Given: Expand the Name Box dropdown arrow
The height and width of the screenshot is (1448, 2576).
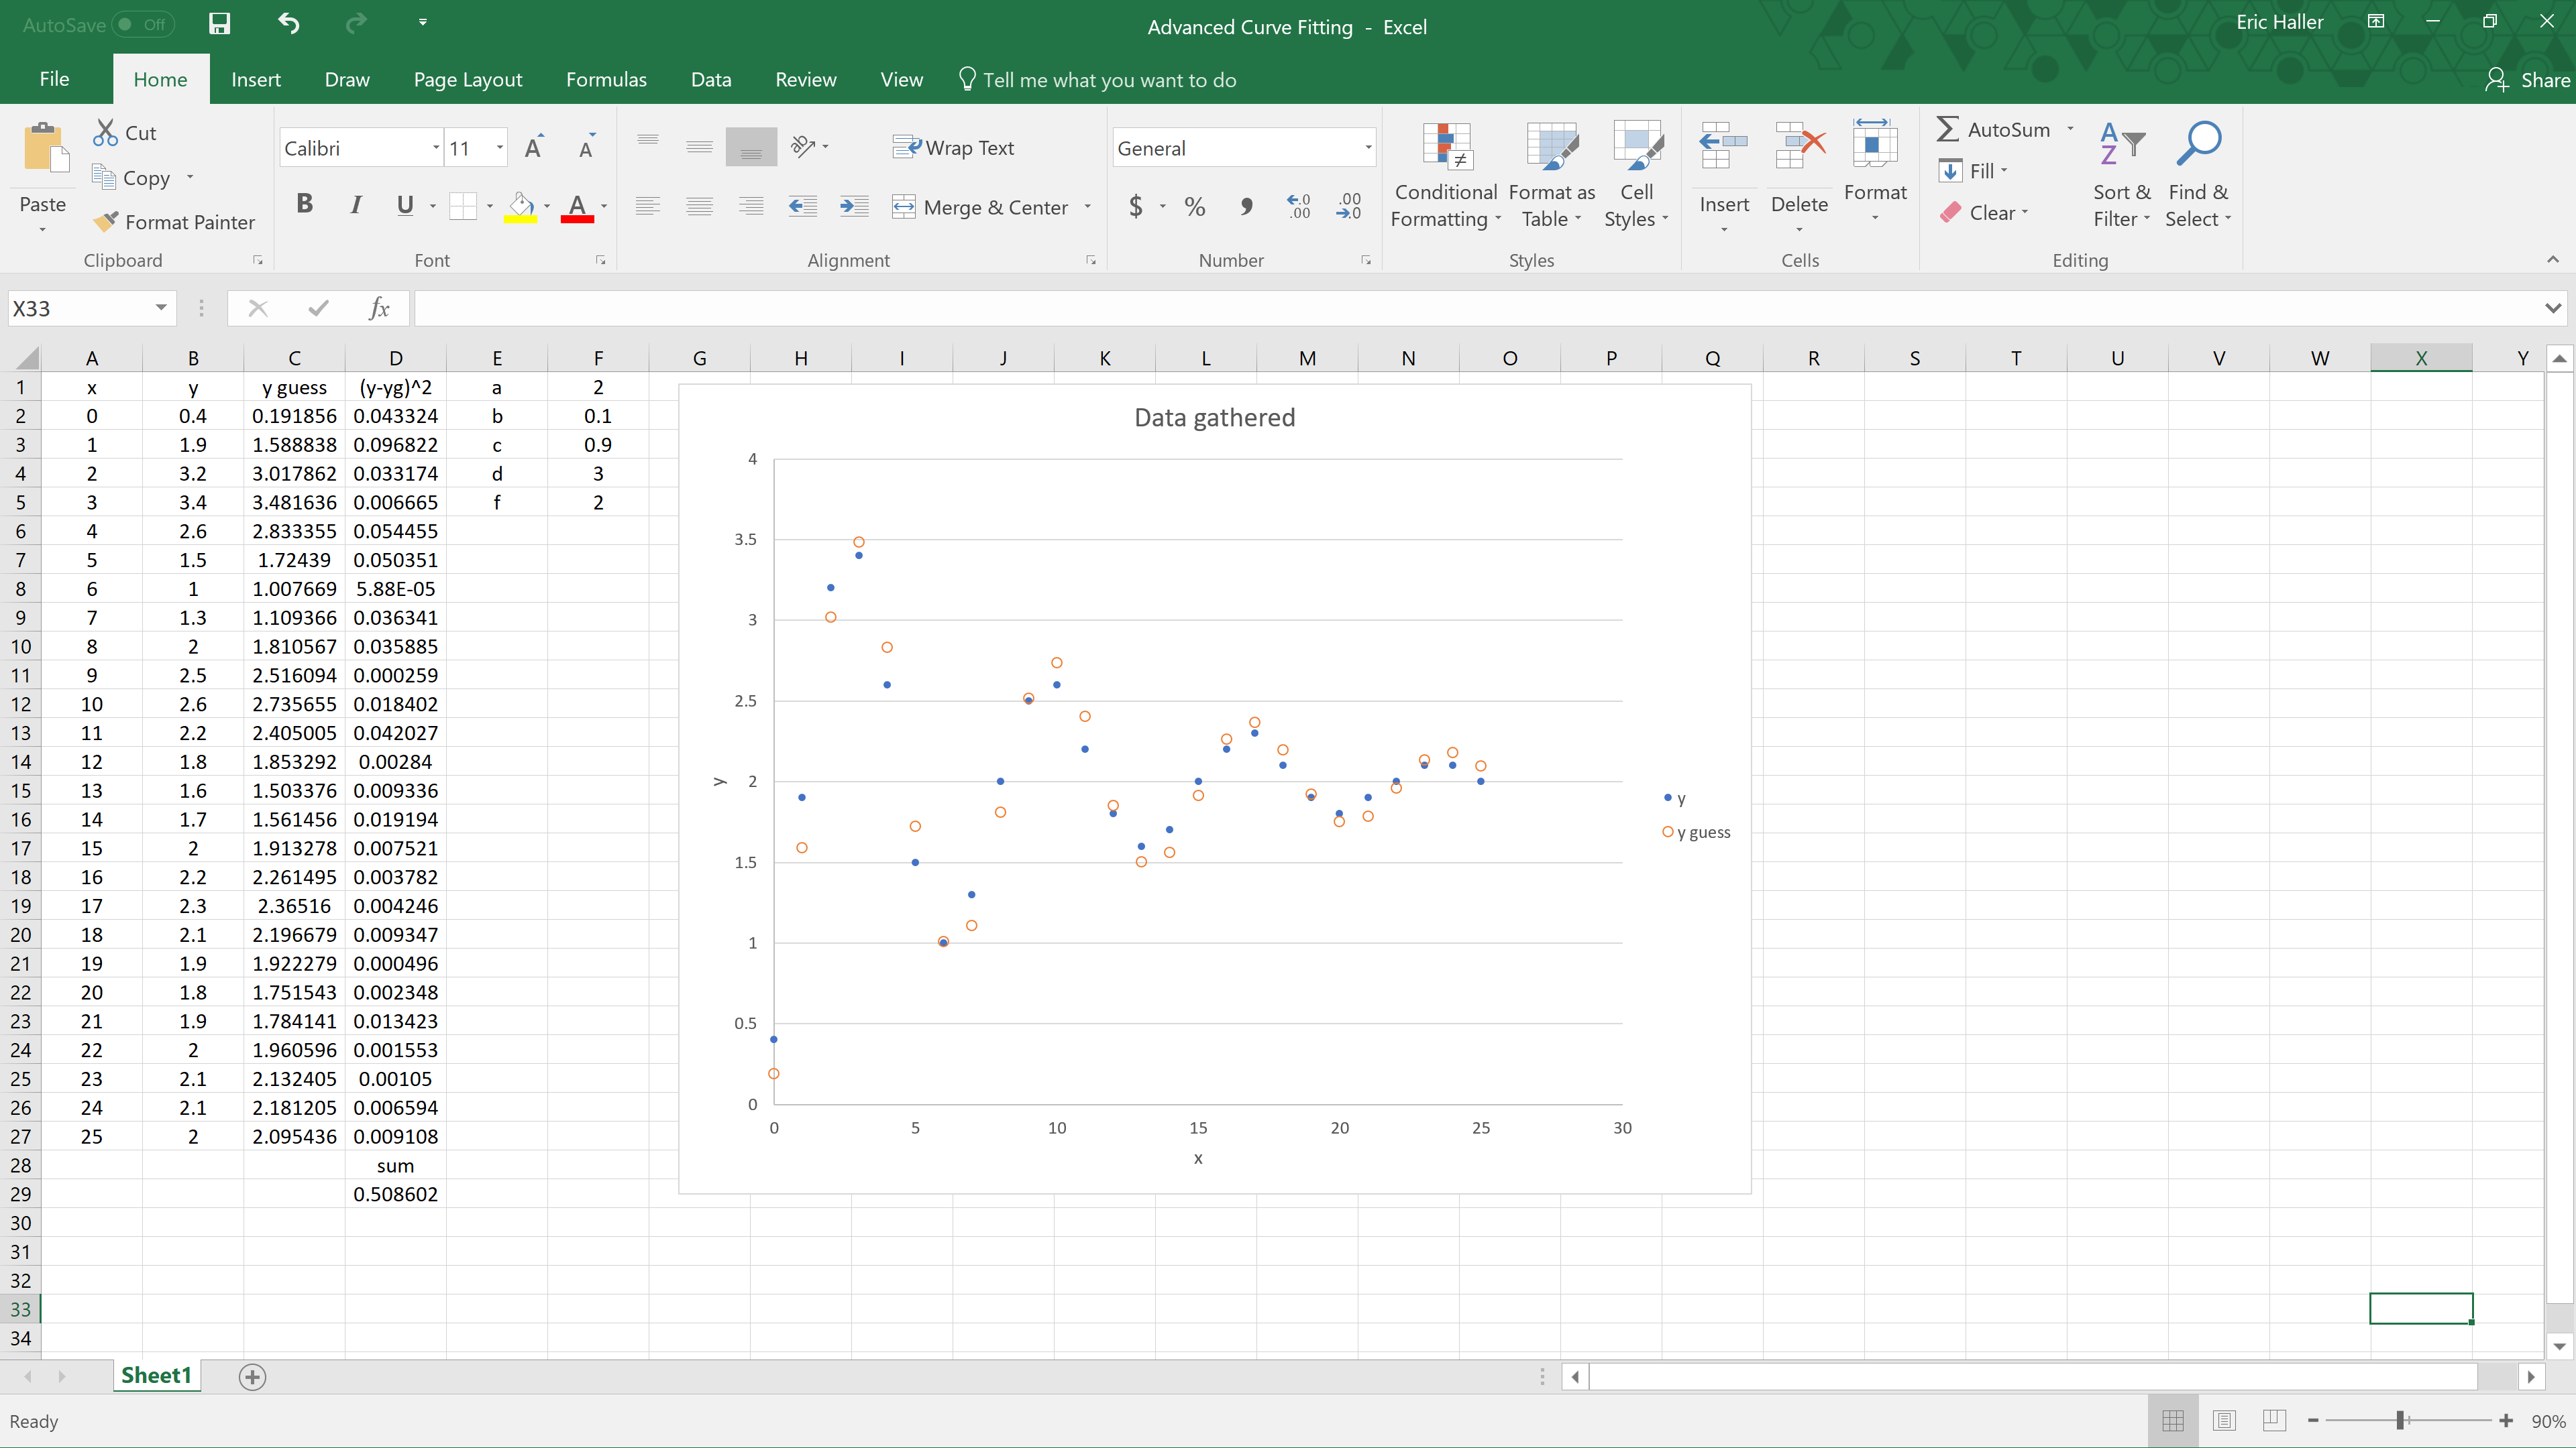Looking at the screenshot, I should click(161, 308).
